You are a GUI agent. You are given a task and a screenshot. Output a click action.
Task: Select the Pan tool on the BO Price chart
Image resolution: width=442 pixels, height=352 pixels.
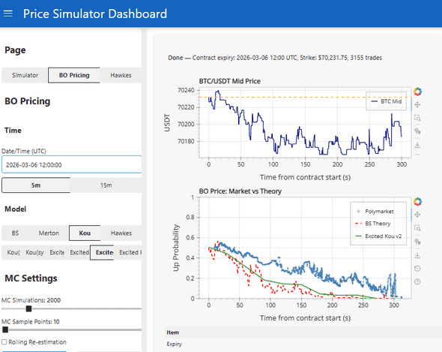point(417,215)
